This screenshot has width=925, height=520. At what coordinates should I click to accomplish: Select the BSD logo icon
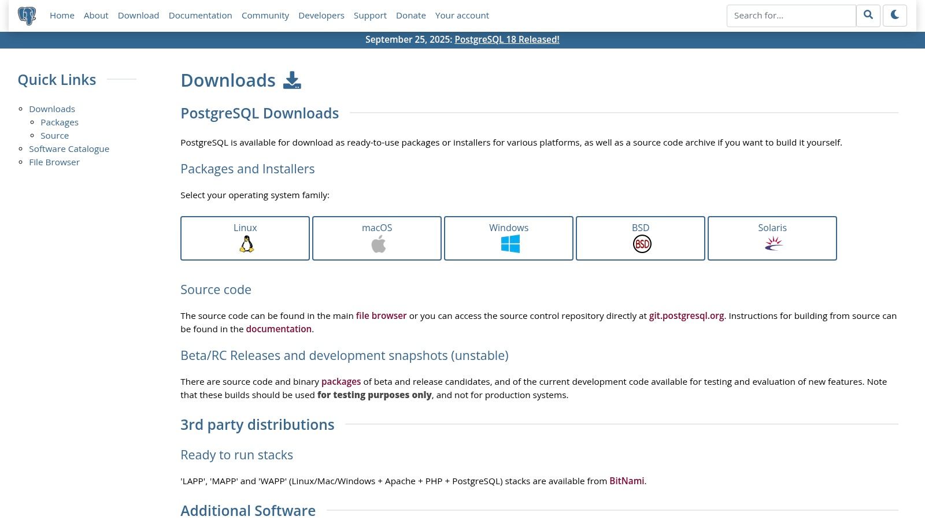642,244
